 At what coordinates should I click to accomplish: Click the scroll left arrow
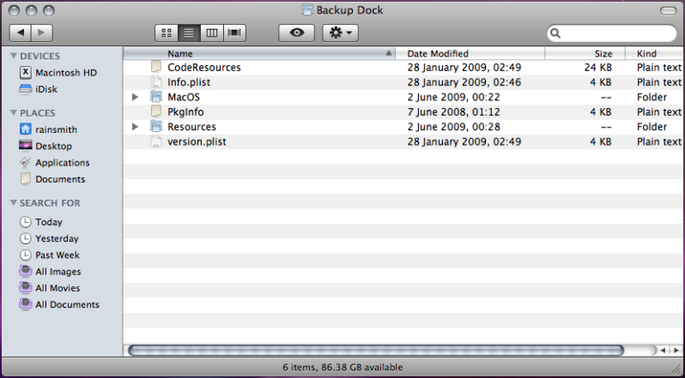(x=664, y=350)
